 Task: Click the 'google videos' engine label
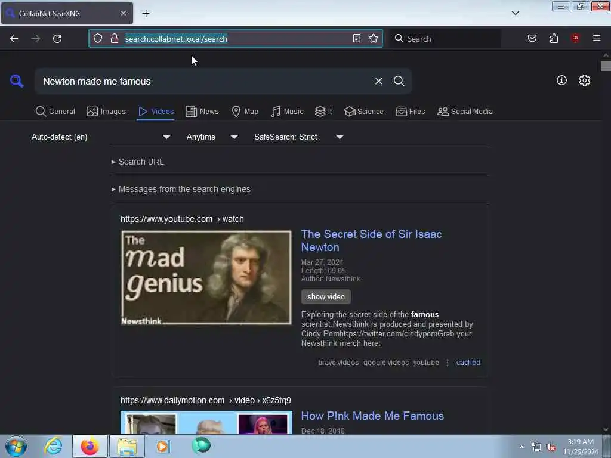(x=386, y=363)
